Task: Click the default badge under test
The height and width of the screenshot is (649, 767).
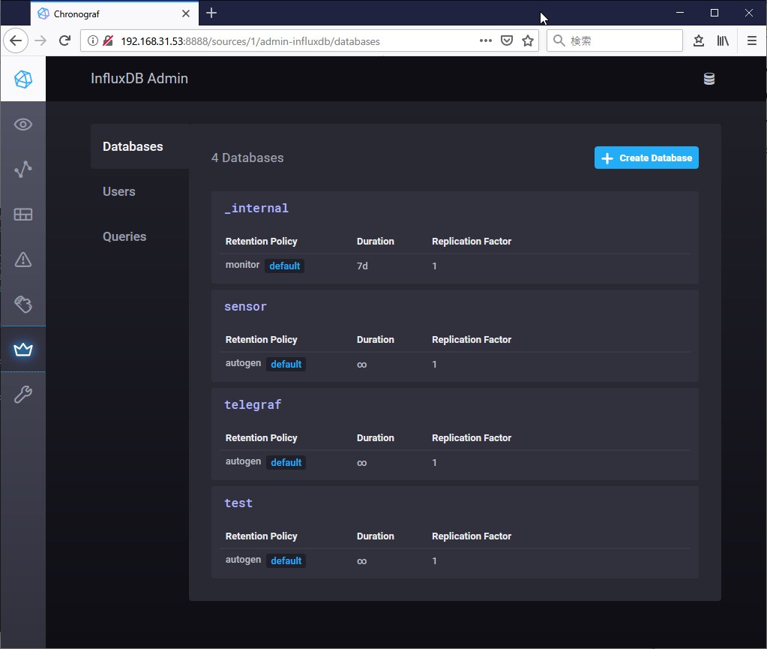Action: 286,561
